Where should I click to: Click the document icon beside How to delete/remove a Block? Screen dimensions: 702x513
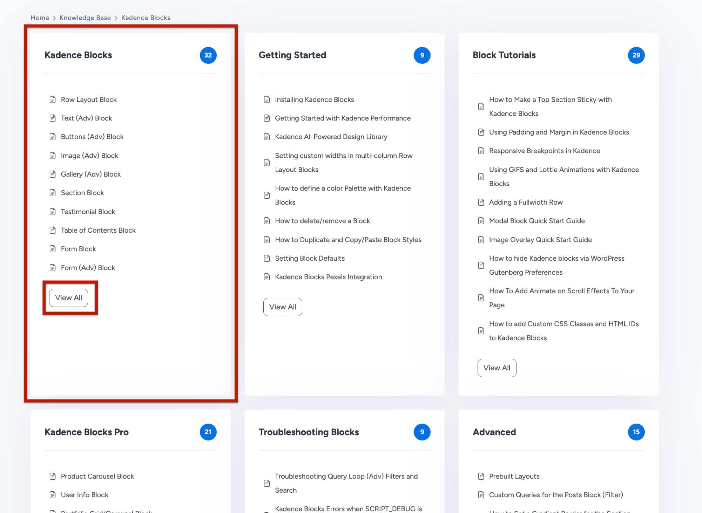coord(267,221)
